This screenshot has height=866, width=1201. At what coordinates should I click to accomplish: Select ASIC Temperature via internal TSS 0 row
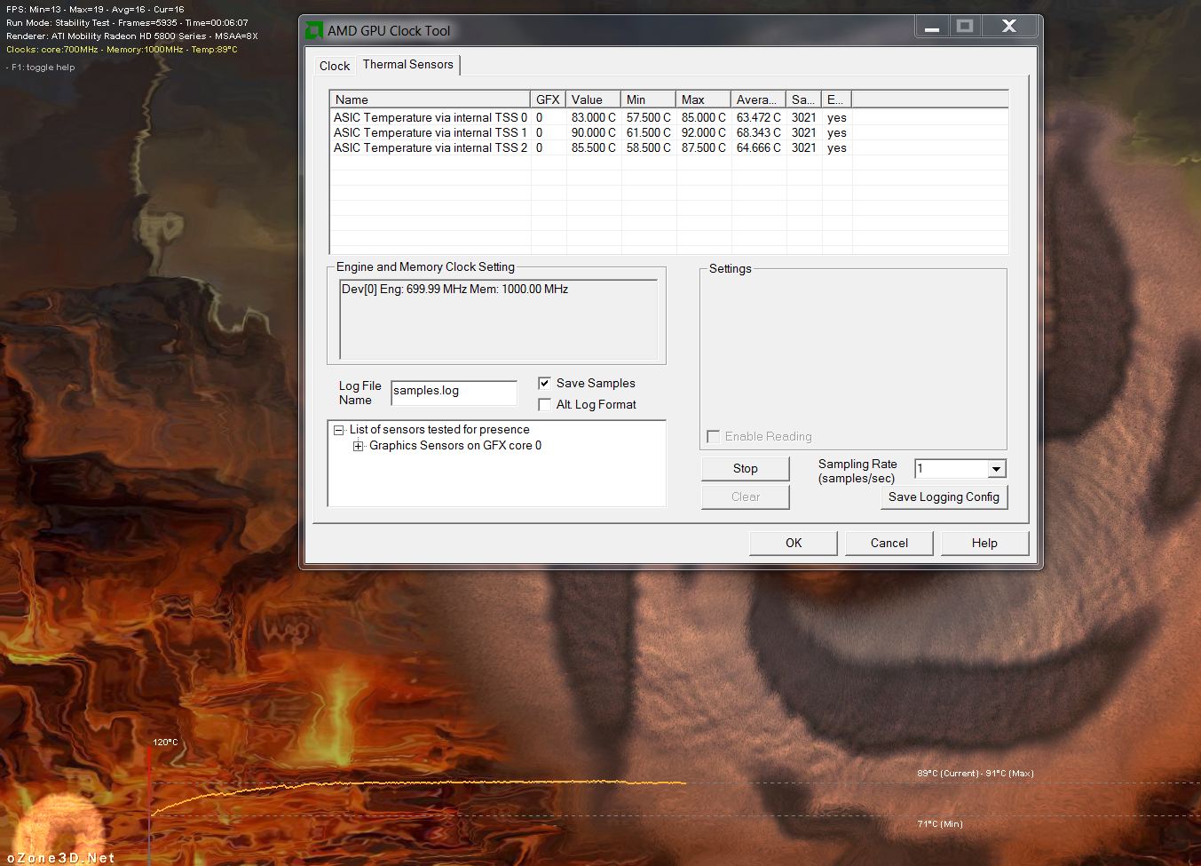pos(590,117)
